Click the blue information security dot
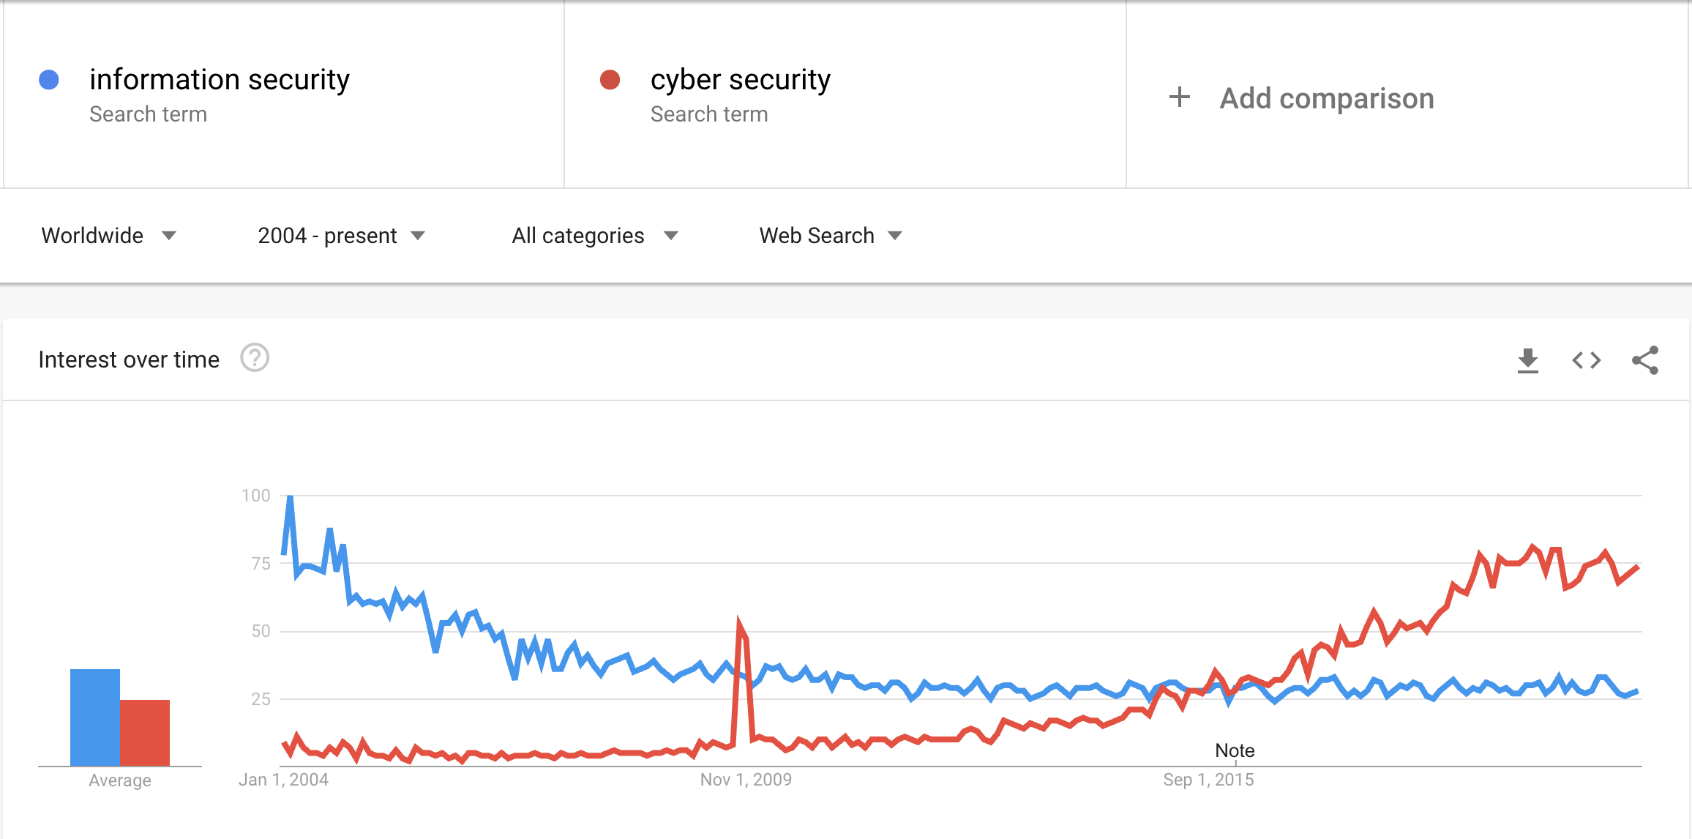This screenshot has width=1692, height=839. tap(49, 80)
